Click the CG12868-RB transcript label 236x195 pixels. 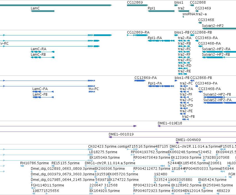201,32
